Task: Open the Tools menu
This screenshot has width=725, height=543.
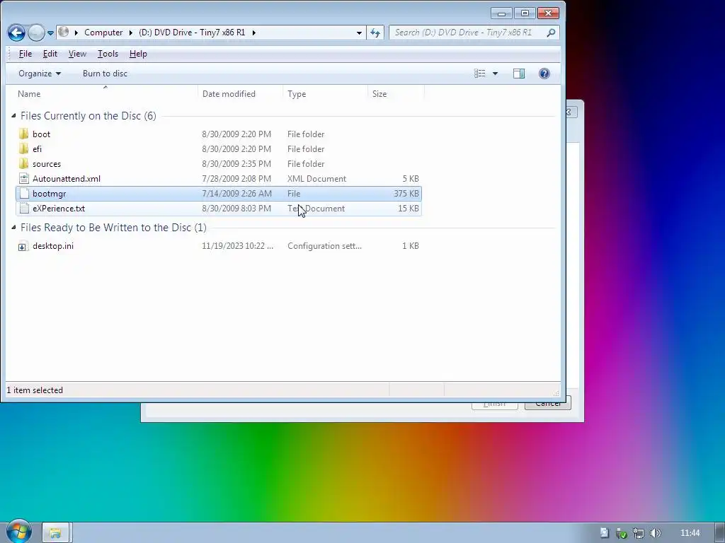Action: (108, 54)
